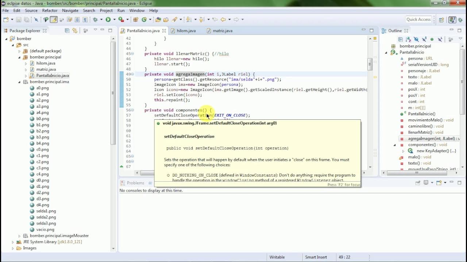Screen dimensions: 467x262
Task: Click Run Last Tool external tools icon
Action: click(121, 20)
